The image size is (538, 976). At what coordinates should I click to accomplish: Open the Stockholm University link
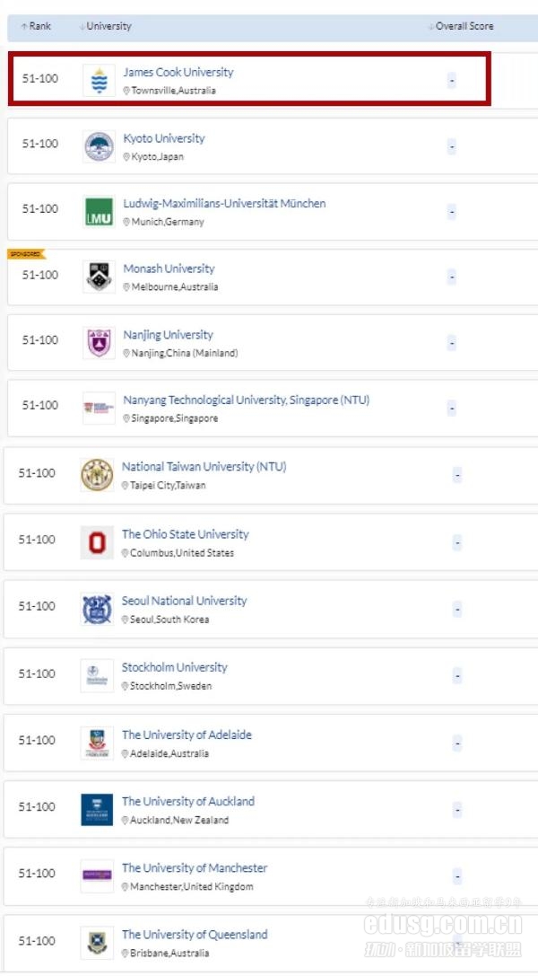175,667
